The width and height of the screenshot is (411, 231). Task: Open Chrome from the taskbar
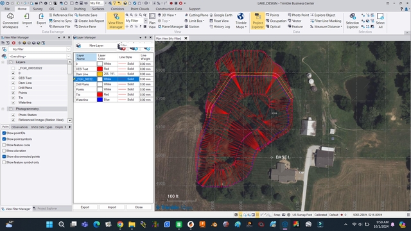[120, 225]
